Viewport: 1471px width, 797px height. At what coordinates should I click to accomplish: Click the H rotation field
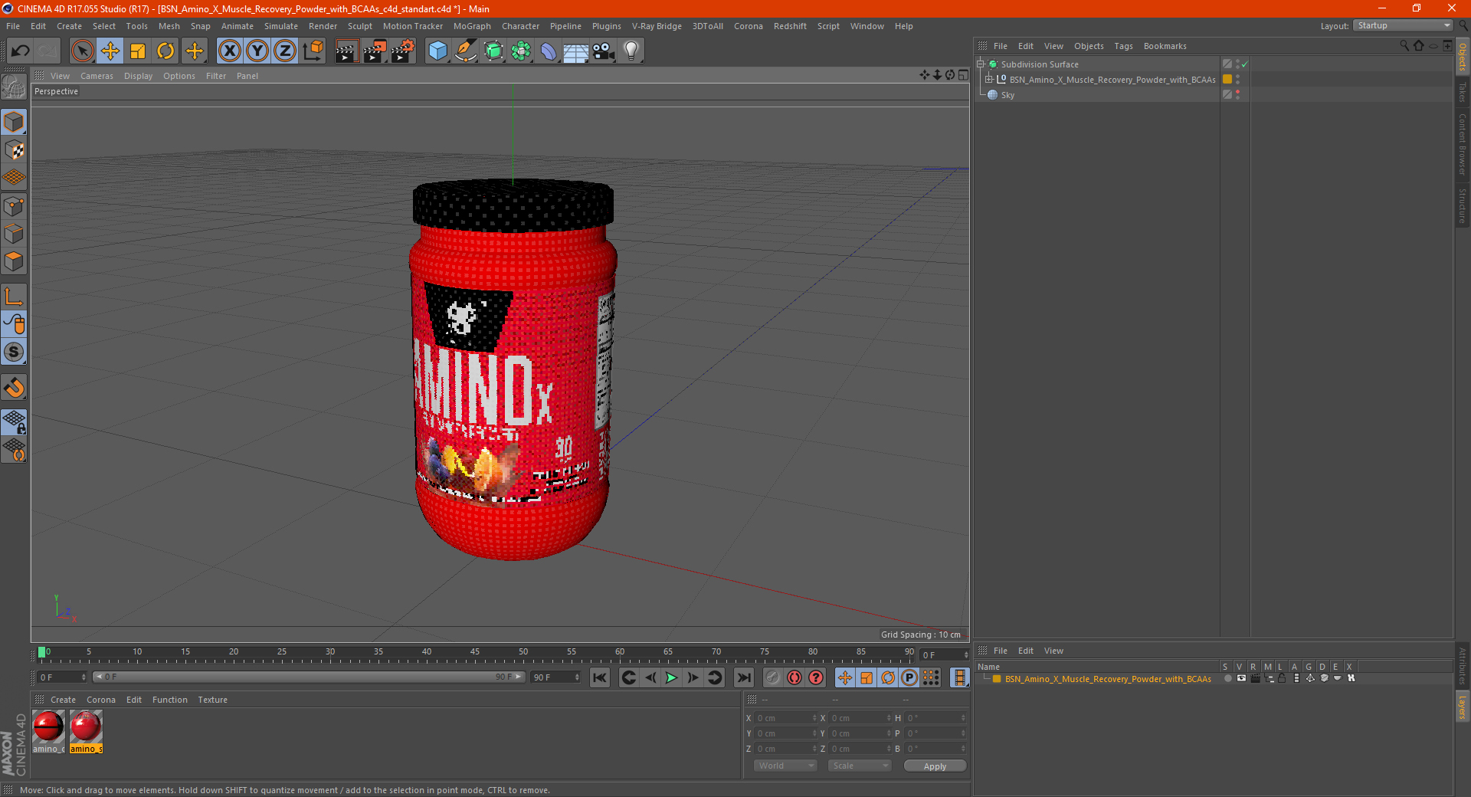(936, 718)
